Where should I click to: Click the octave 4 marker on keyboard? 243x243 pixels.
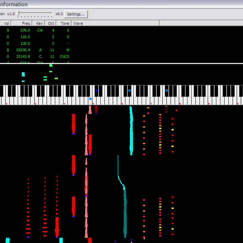pyautogui.click(x=64, y=103)
